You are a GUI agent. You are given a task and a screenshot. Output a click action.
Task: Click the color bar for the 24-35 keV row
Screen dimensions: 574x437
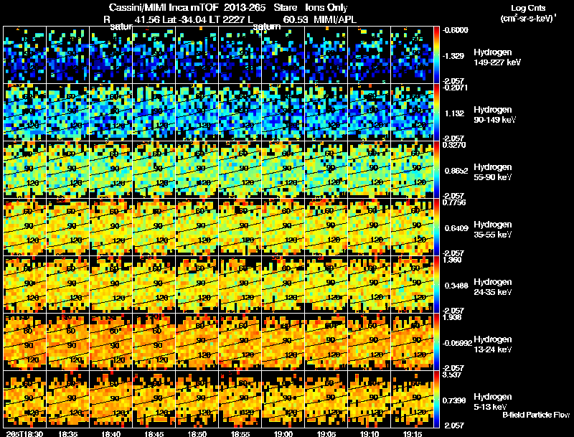pos(437,285)
